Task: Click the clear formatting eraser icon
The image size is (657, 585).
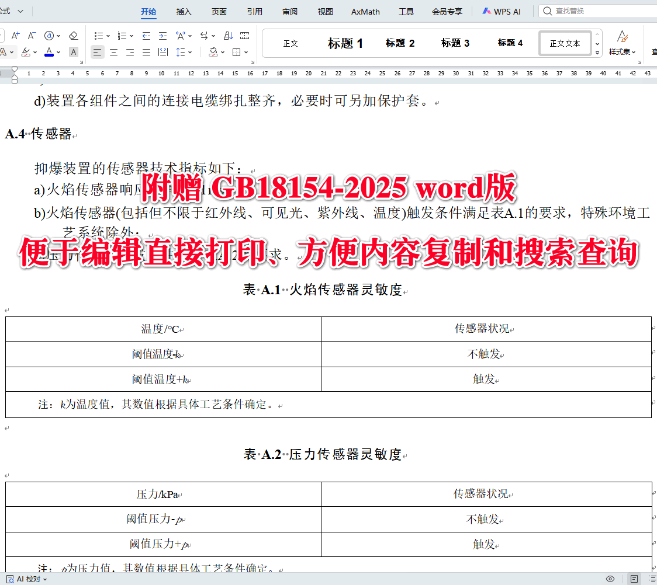Action: 73,36
